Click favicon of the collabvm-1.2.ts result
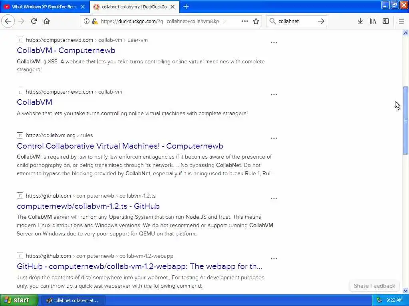The height and width of the screenshot is (306, 409). pyautogui.click(x=20, y=196)
